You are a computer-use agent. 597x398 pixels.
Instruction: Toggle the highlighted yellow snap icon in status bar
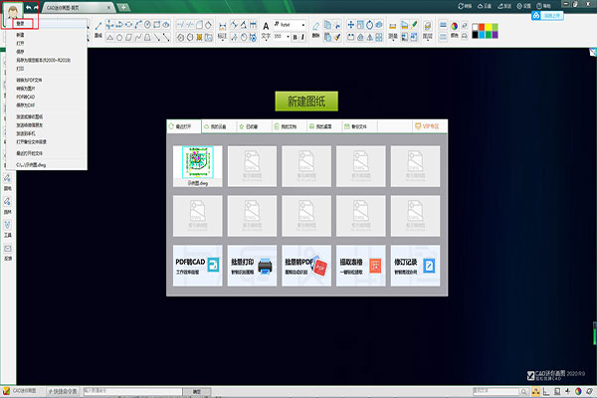(x=535, y=391)
